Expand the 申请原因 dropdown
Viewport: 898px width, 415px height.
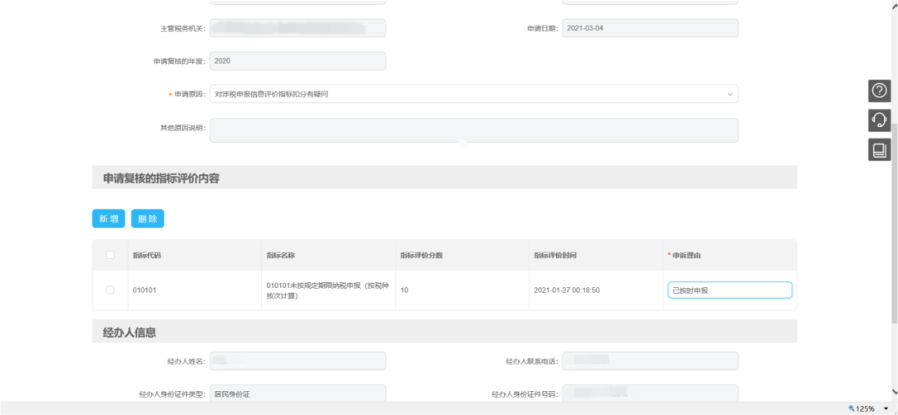click(473, 94)
